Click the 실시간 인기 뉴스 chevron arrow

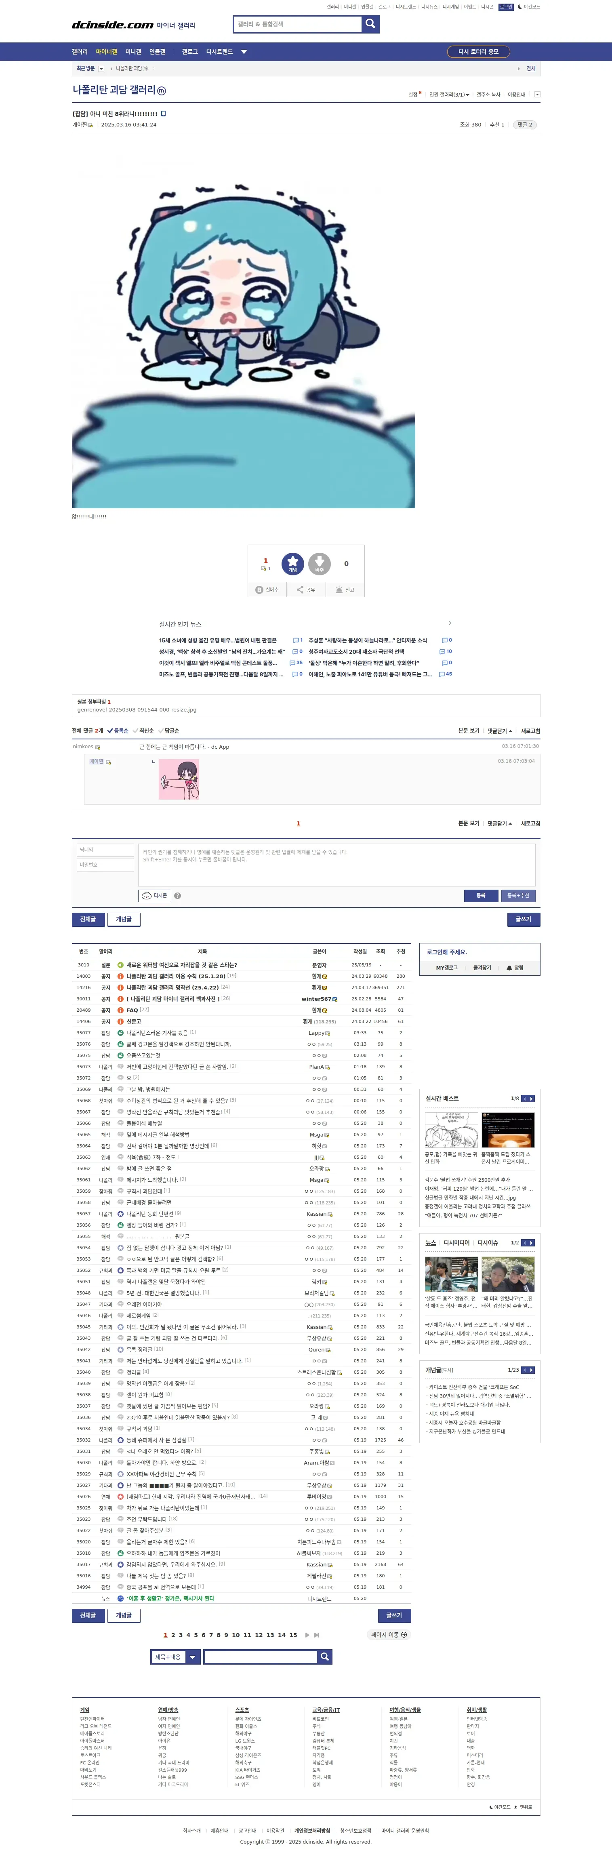click(450, 623)
